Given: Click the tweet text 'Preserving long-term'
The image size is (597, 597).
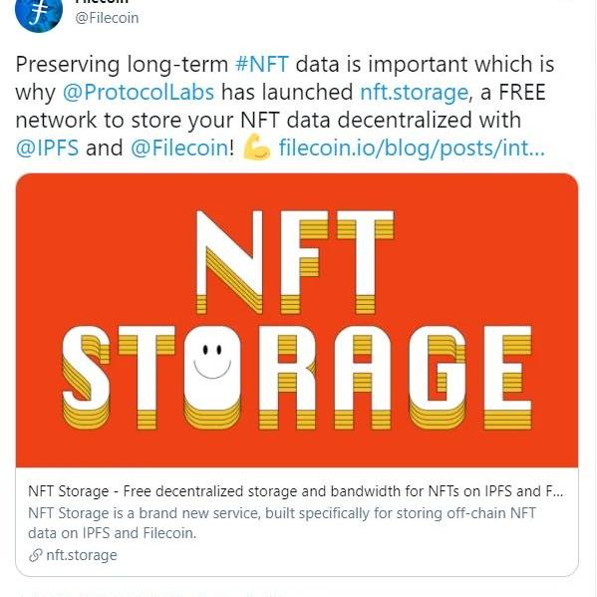Looking at the screenshot, I should pos(122,64).
